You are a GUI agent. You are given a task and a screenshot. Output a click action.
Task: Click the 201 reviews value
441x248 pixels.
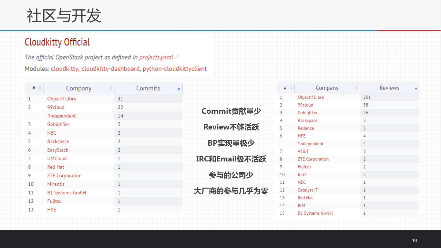tap(367, 97)
